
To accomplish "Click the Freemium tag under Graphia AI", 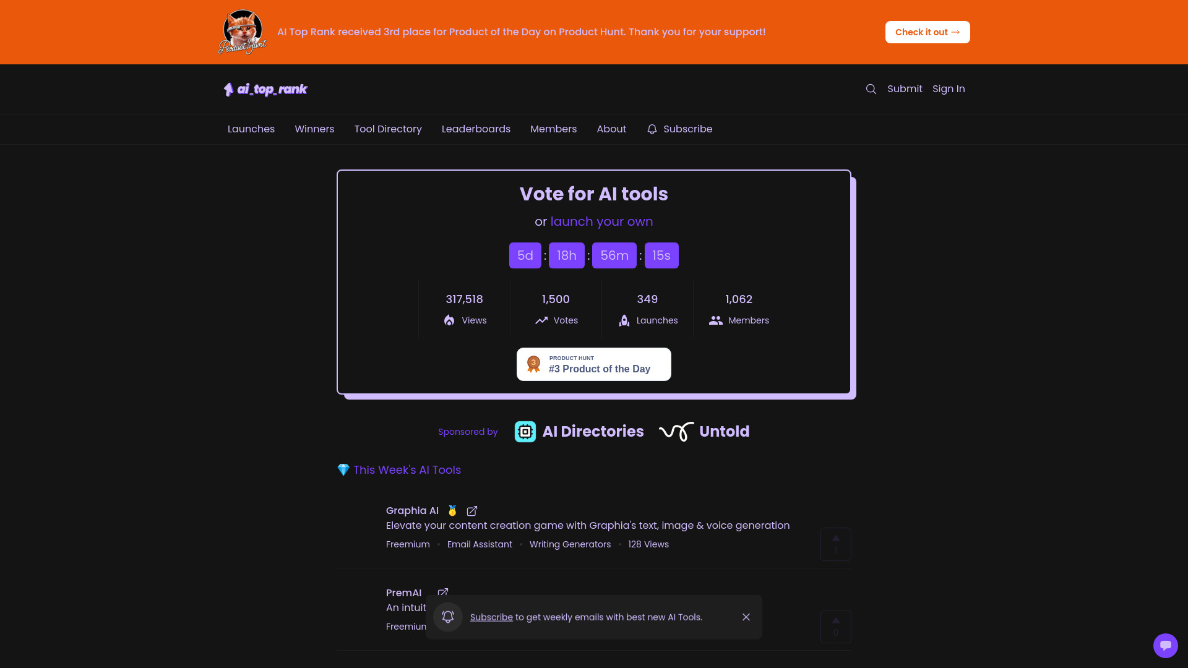I will point(408,544).
